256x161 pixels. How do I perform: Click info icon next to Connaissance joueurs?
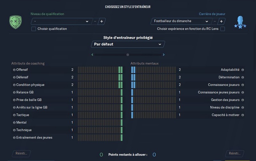(243, 85)
